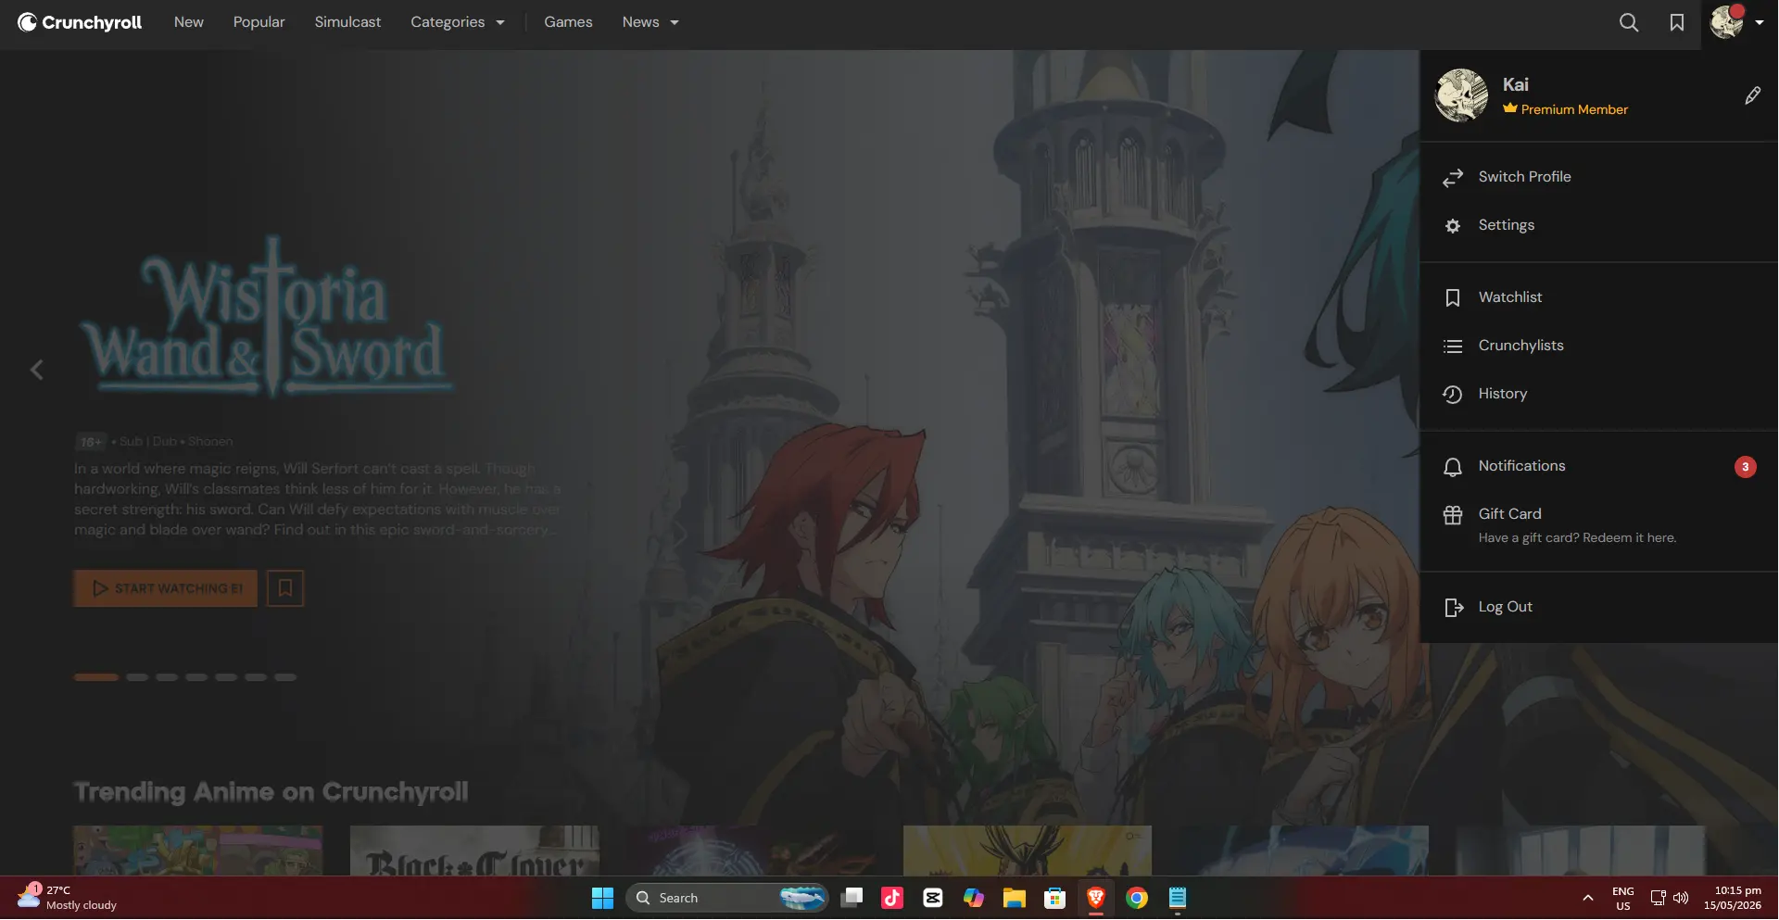Click the red notification count badge

(1745, 467)
